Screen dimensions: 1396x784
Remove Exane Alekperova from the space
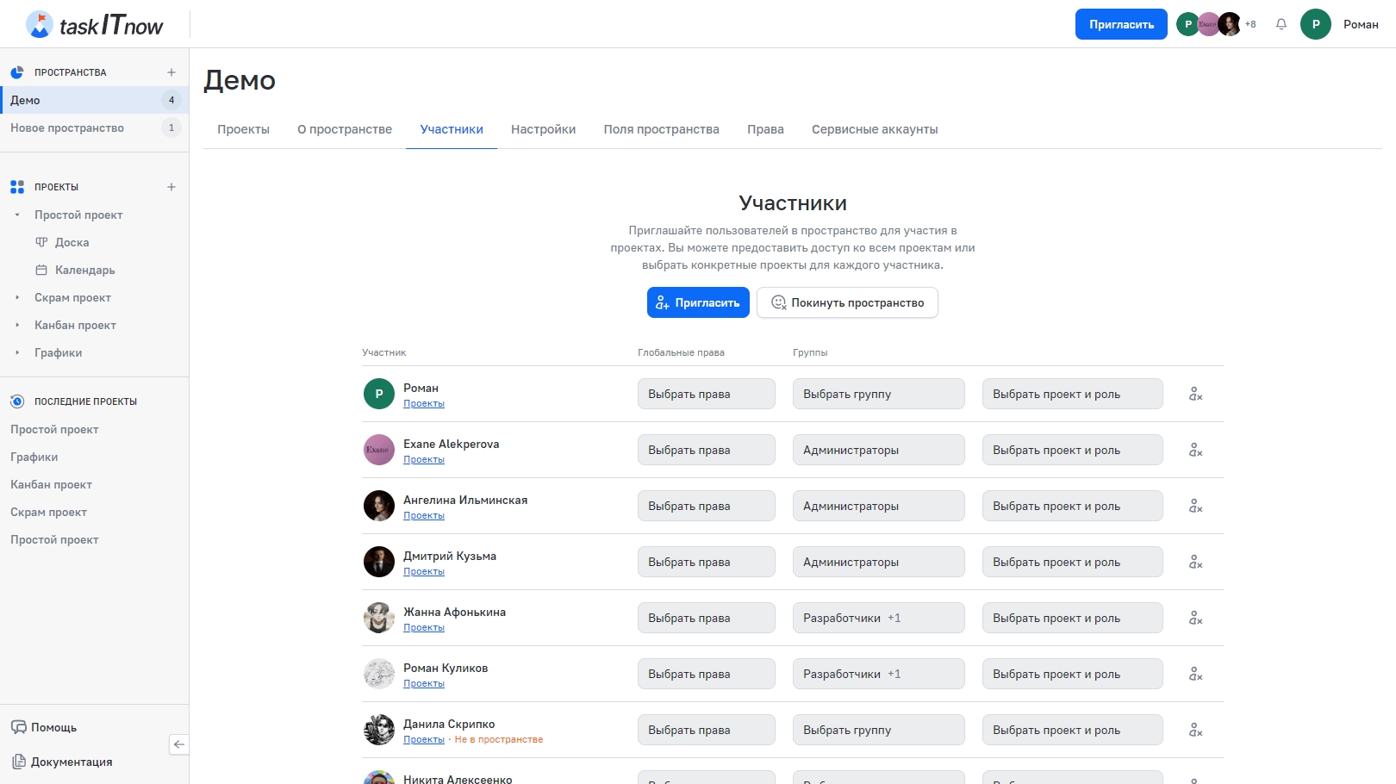(x=1195, y=450)
